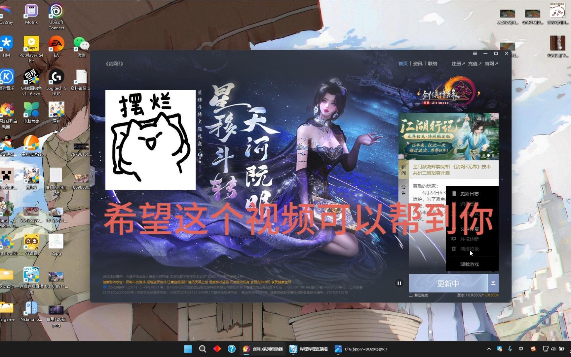
Task: Open the NsEmuTo desktop icon
Action: pos(31,311)
